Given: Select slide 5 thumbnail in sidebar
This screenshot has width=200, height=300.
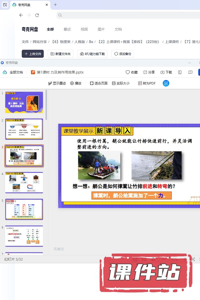Looking at the screenshot, I should [24, 209].
